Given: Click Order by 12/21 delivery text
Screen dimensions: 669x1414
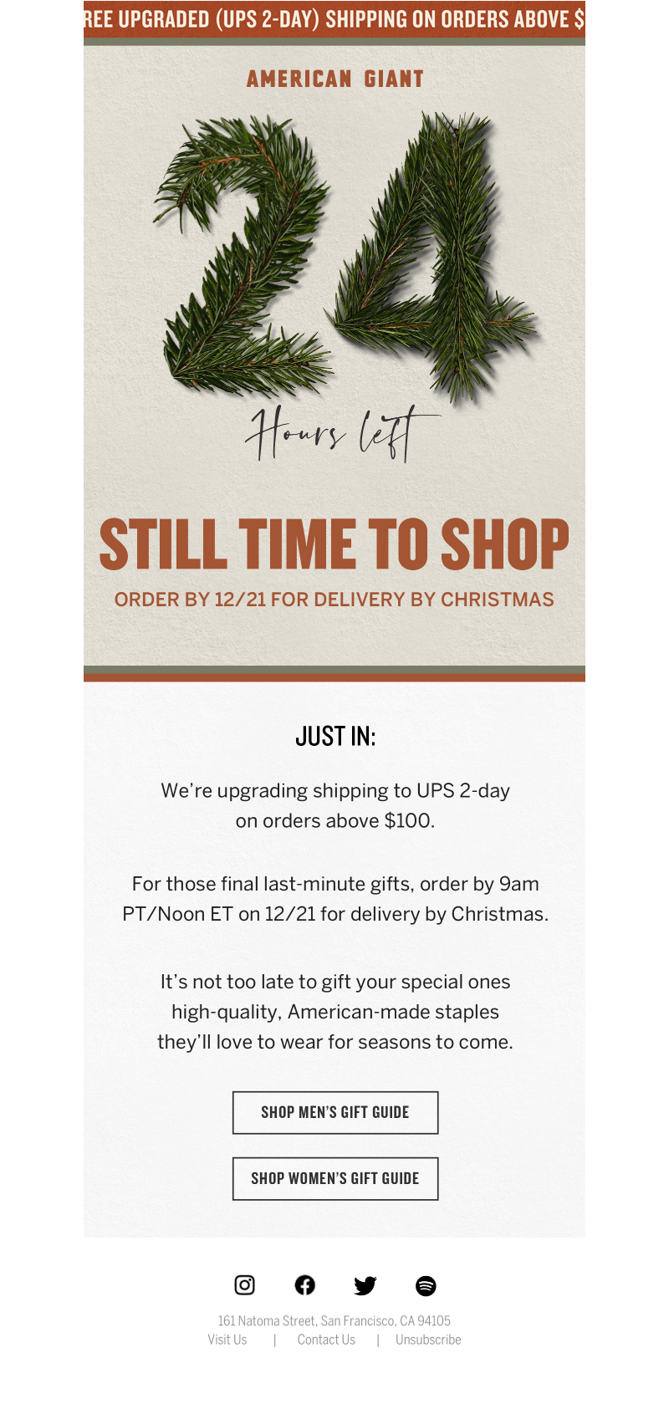Looking at the screenshot, I should (334, 600).
